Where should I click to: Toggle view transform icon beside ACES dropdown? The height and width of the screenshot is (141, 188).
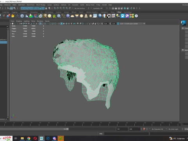coord(118,23)
